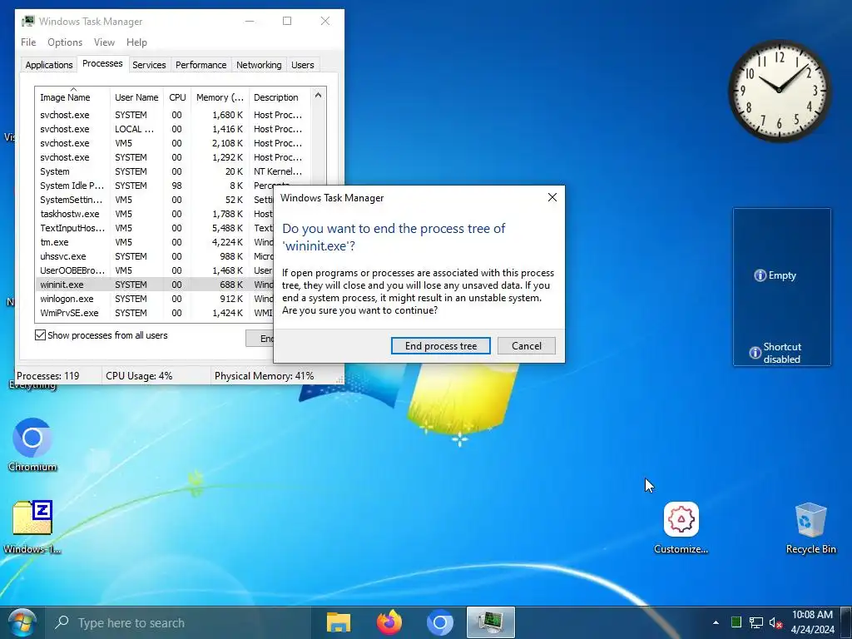Sort by Description column header
This screenshot has width=852, height=639.
(280, 97)
